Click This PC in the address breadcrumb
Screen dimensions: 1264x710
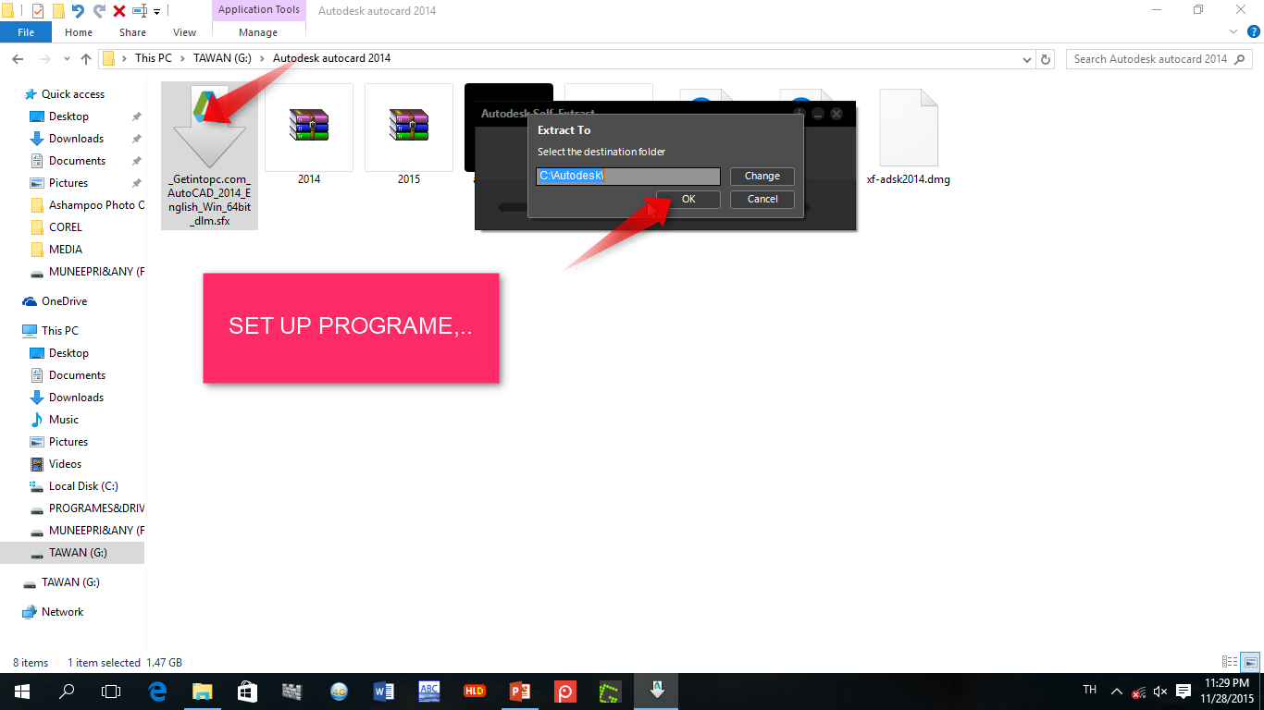(x=153, y=58)
